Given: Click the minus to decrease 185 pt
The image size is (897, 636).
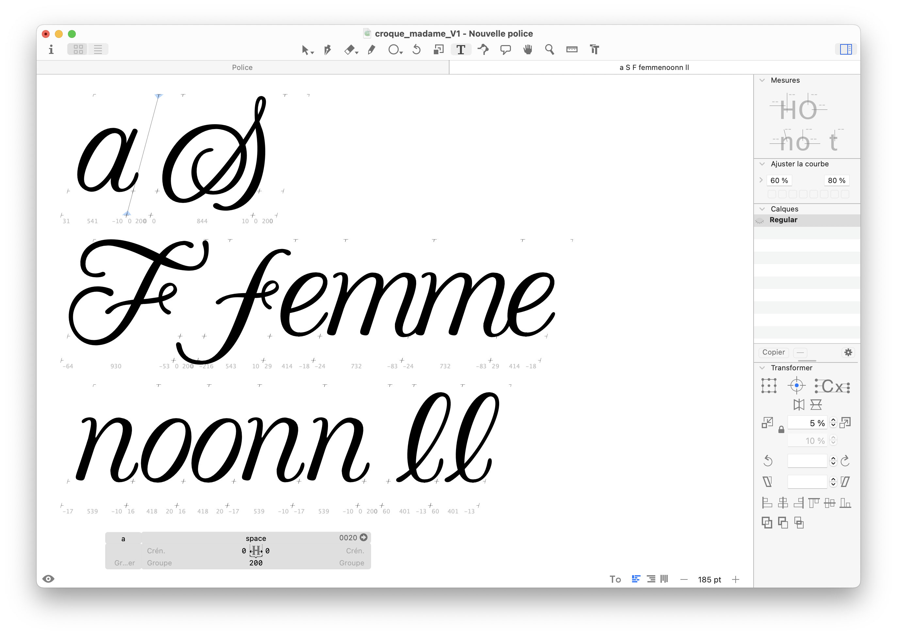Looking at the screenshot, I should point(683,580).
